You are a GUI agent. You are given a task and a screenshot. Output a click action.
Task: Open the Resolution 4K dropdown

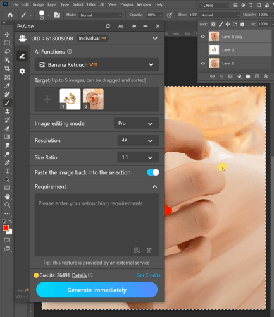tap(138, 140)
